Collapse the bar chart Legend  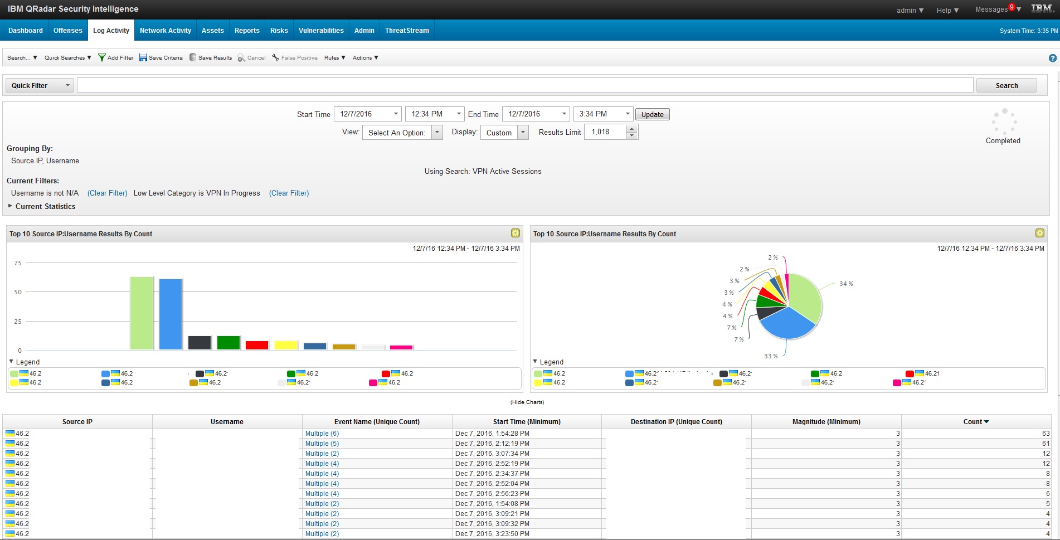(12, 362)
